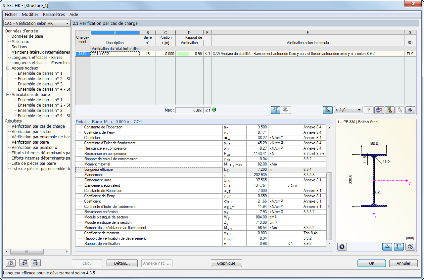Click the eye view mode icon
The image size is (424, 280).
click(410, 110)
